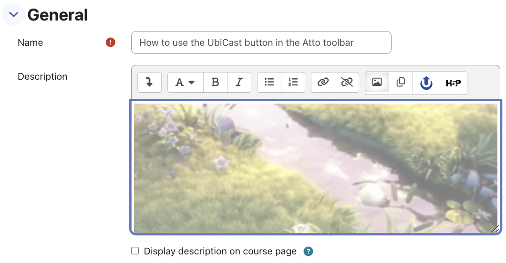This screenshot has width=506, height=263.
Task: Toggle italic formatting
Action: click(x=239, y=83)
